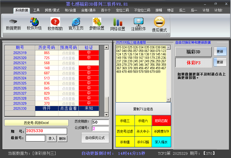
Task: Click the 数据更新 chip icon
Action: tap(13, 22)
